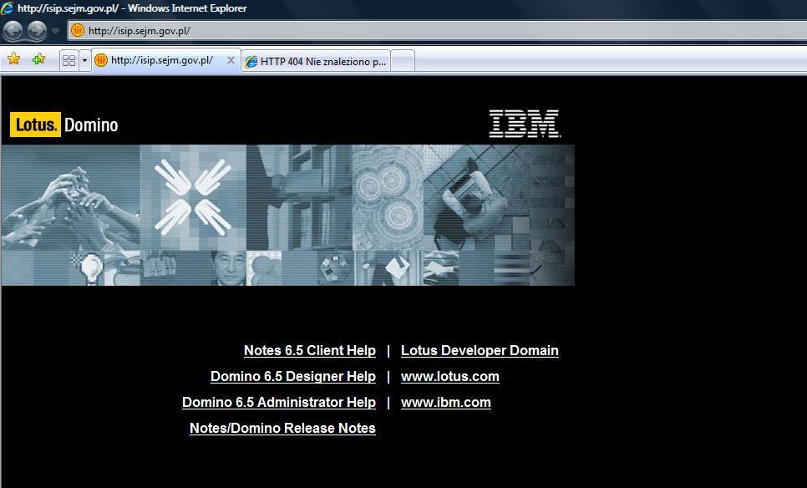
Task: Follow the www.ibm.com link
Action: 446,402
